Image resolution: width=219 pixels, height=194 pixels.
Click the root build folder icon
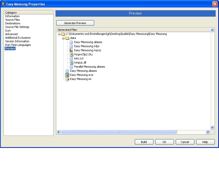(x=63, y=34)
